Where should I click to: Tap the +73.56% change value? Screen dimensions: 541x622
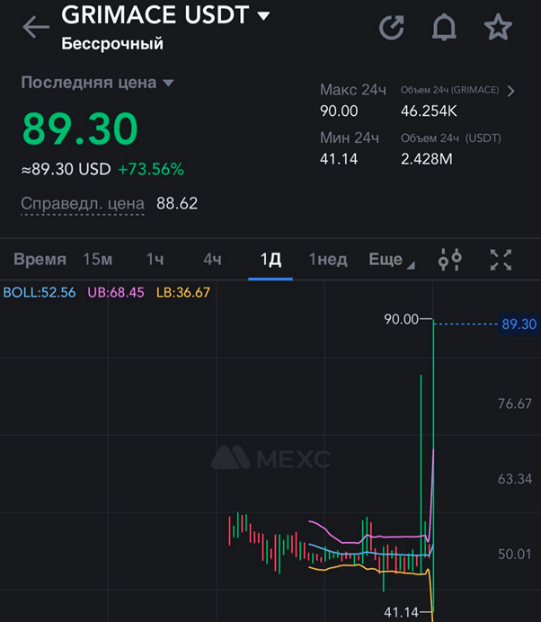[x=151, y=169]
